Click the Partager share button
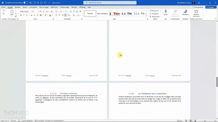This screenshot has width=218, height=122. [211, 7]
